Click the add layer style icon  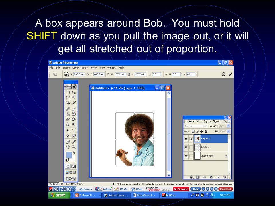coord(192,177)
